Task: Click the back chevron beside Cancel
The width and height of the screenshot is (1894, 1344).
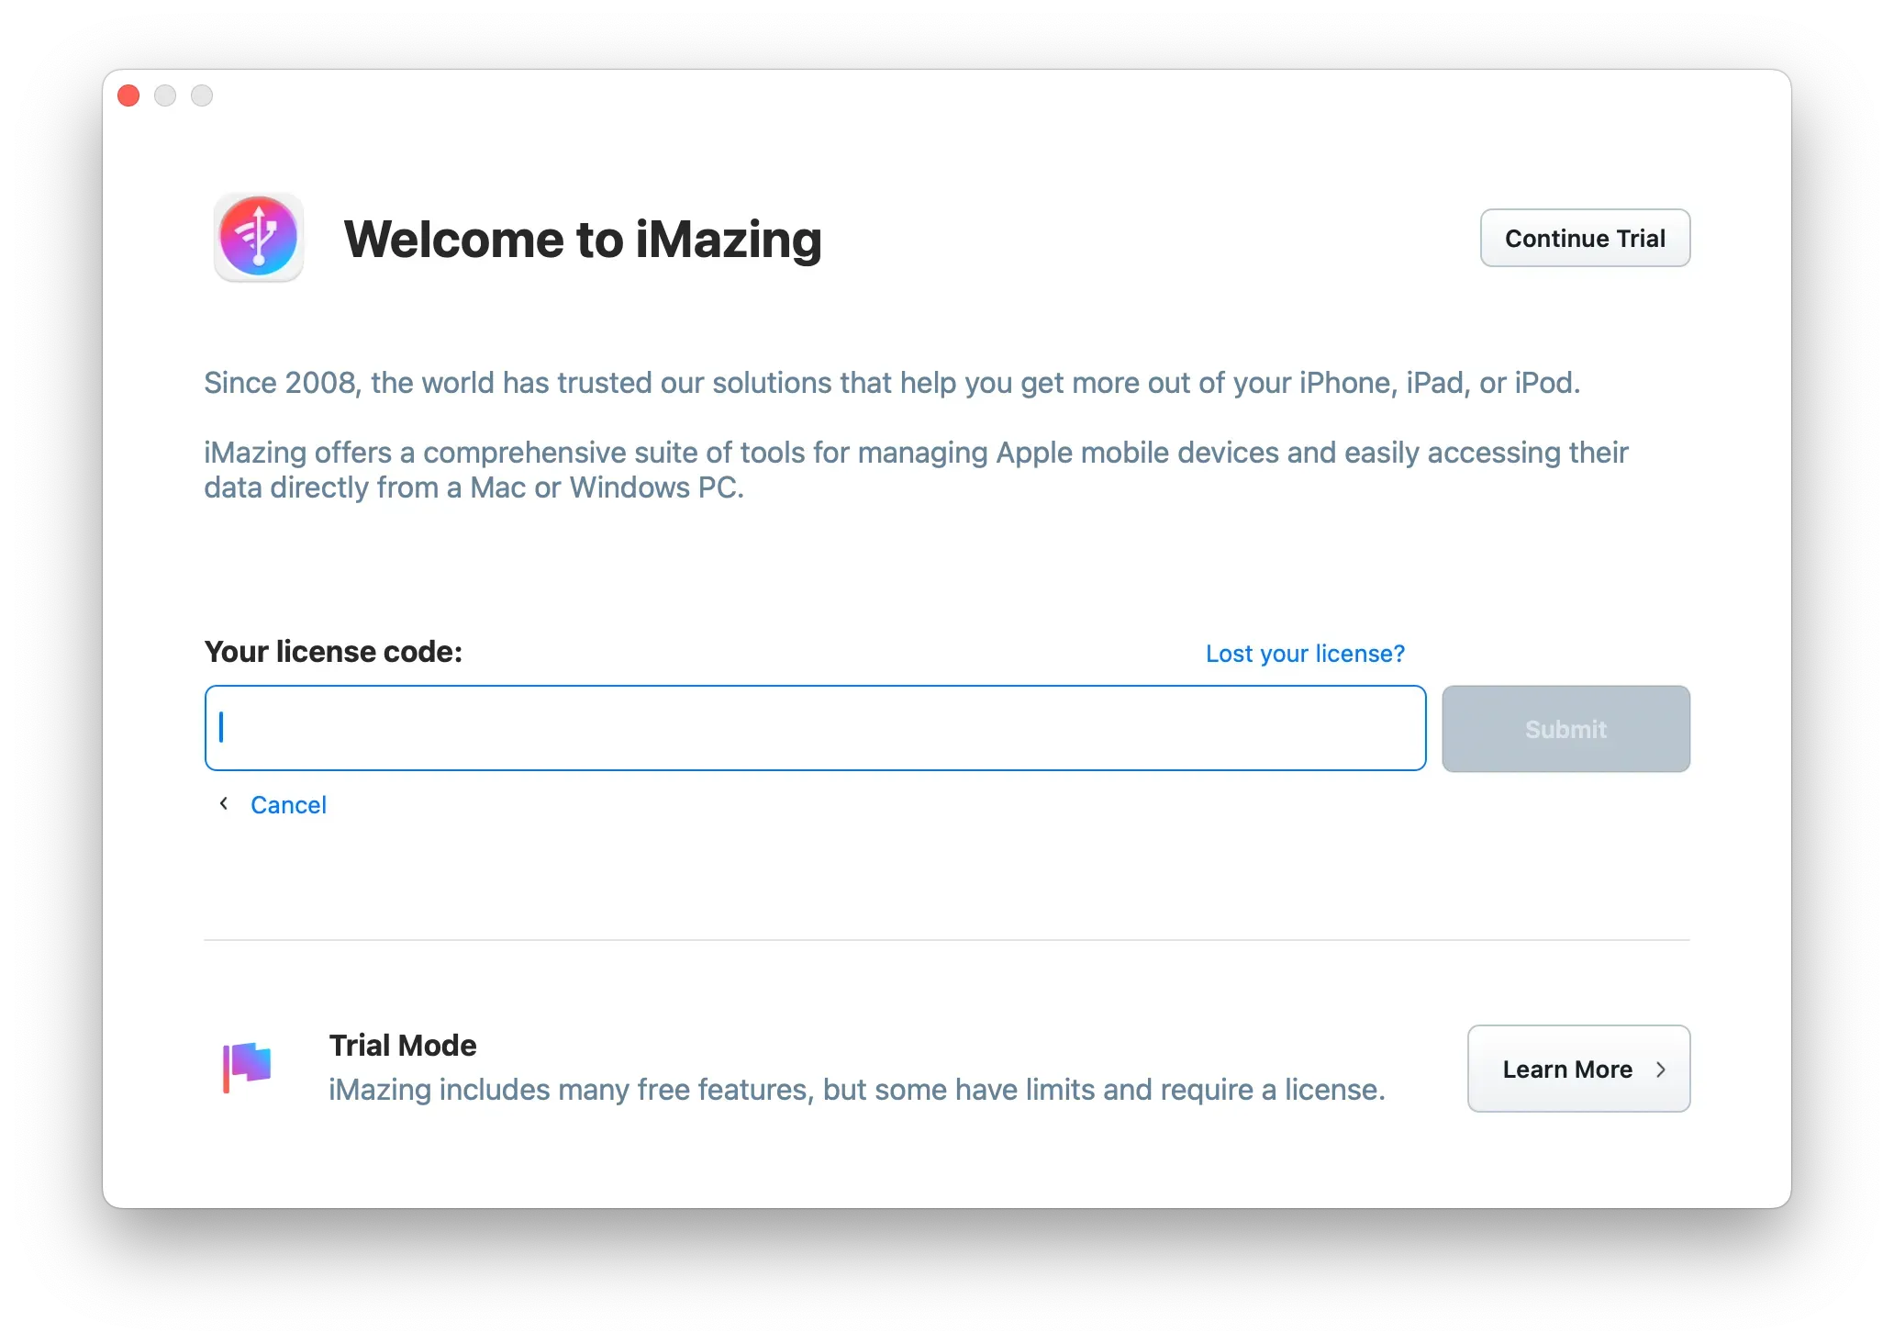Action: coord(223,803)
